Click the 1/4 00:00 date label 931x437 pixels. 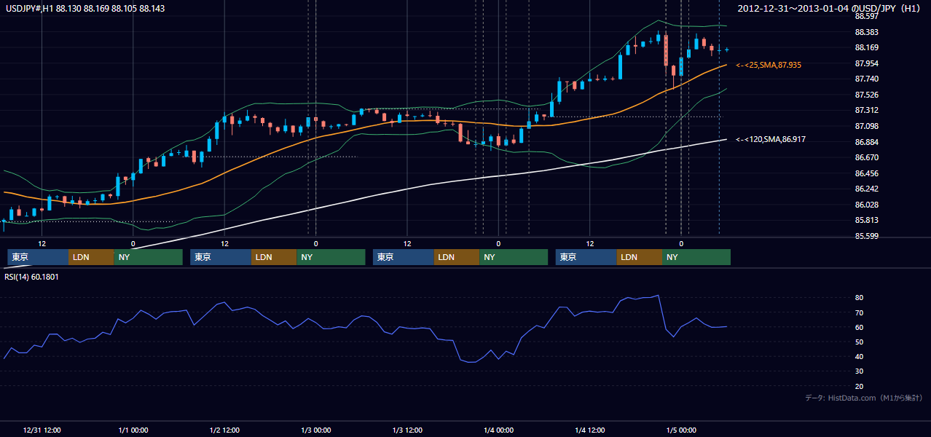(x=498, y=430)
